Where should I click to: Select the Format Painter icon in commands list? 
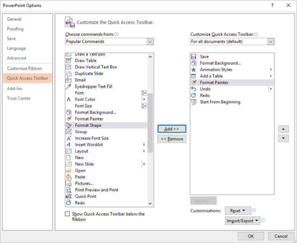click(x=69, y=119)
